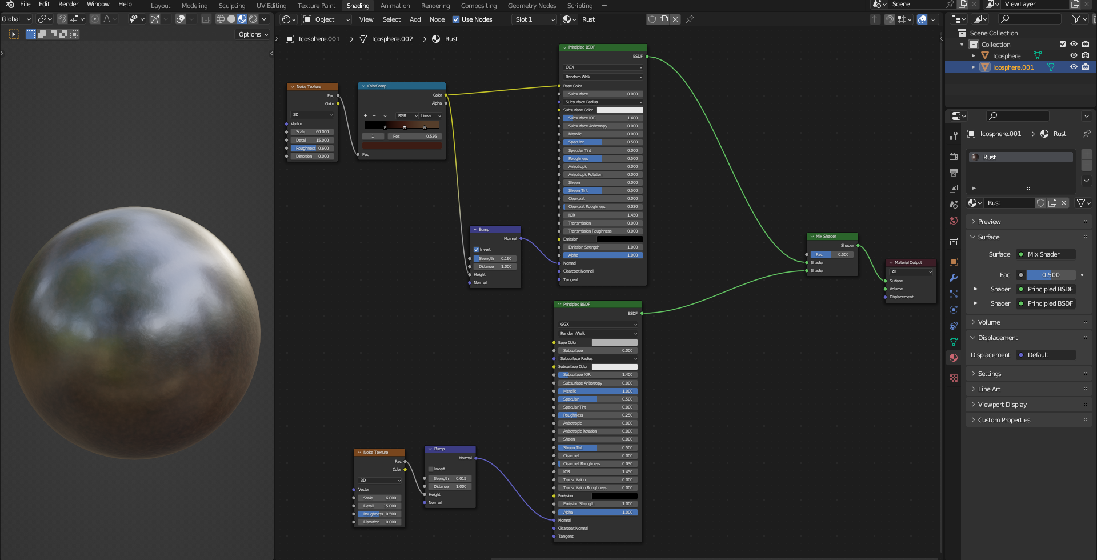Click the Fac slider in Surface panel
This screenshot has height=560, width=1097.
[x=1050, y=275]
